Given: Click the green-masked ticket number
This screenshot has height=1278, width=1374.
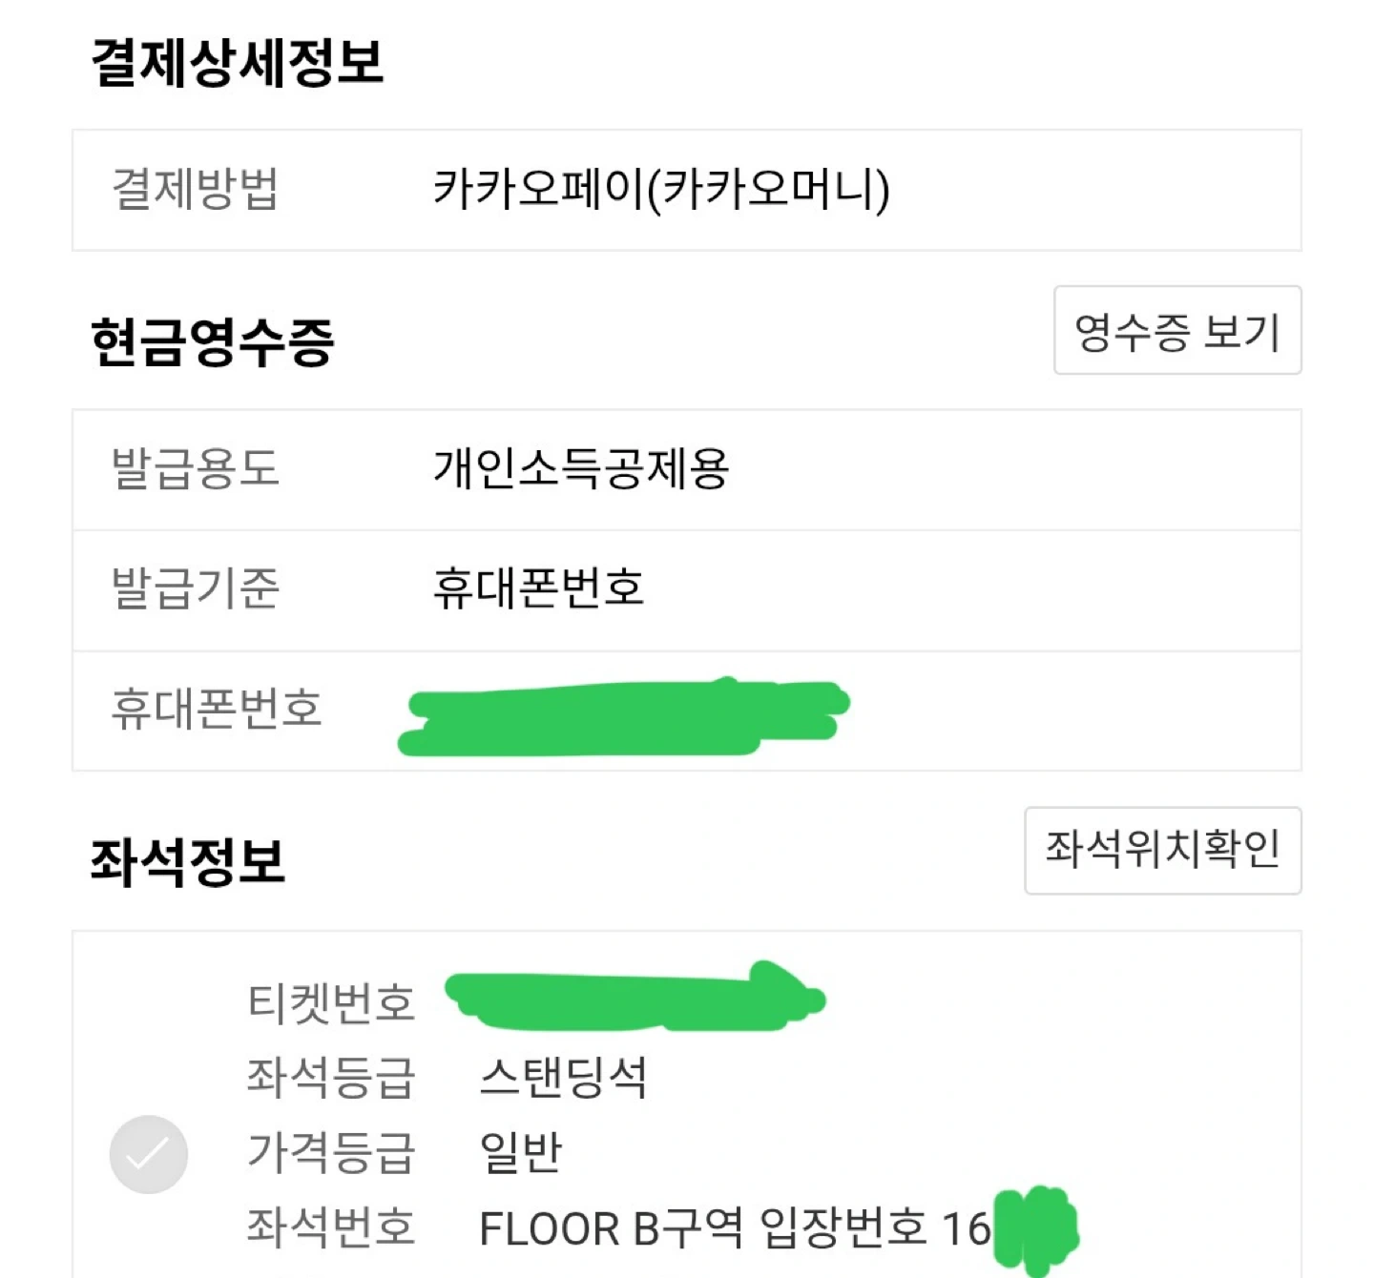Looking at the screenshot, I should 635,998.
